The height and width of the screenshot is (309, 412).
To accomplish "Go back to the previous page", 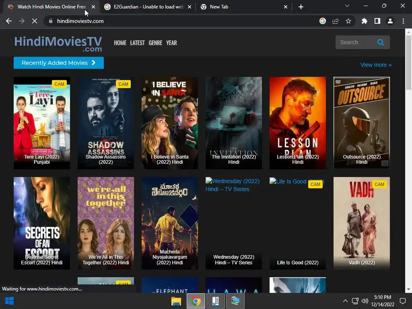I will point(9,21).
